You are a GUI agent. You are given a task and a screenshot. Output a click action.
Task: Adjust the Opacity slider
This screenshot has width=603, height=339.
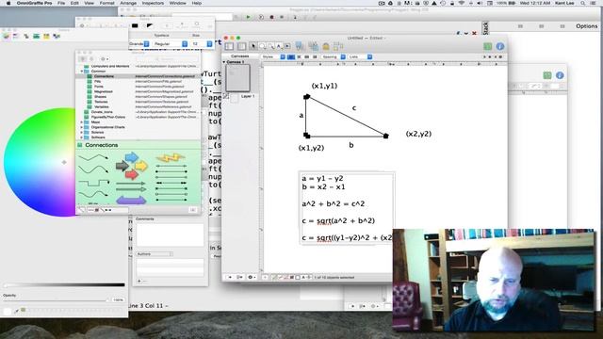tap(57, 300)
